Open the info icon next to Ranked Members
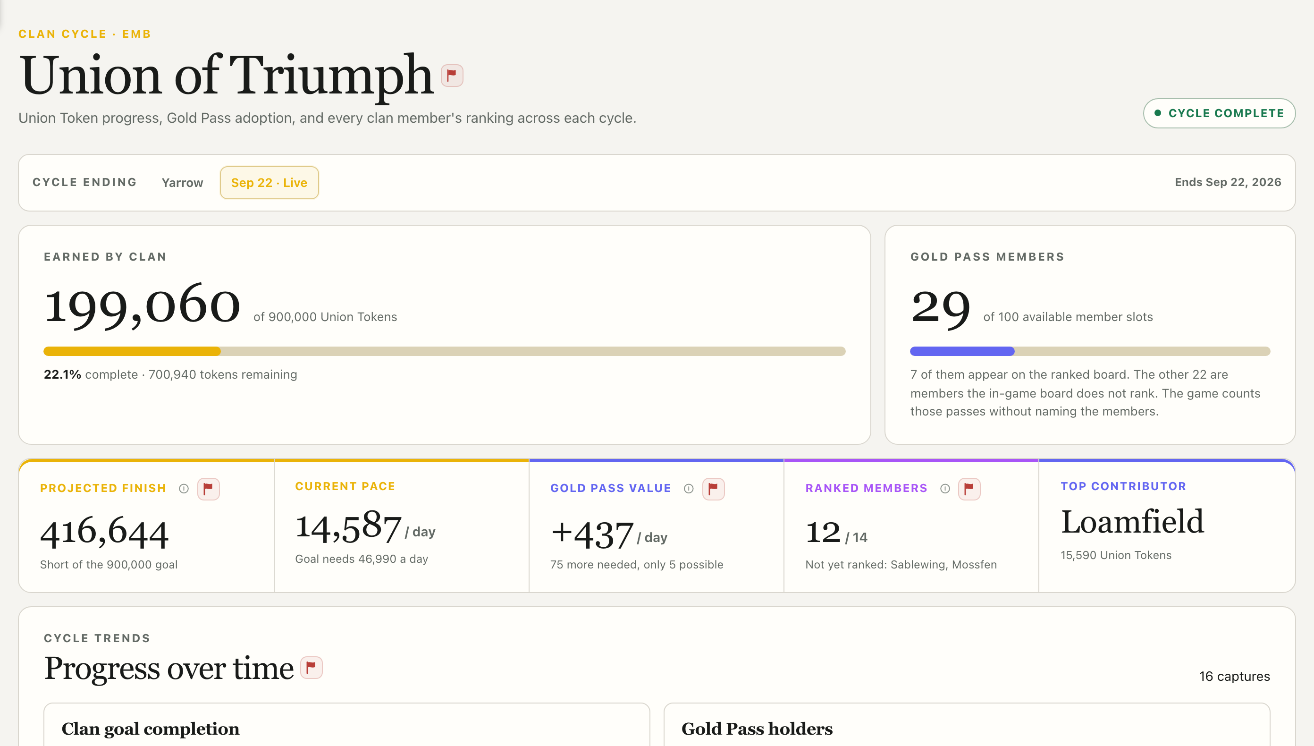 coord(945,489)
